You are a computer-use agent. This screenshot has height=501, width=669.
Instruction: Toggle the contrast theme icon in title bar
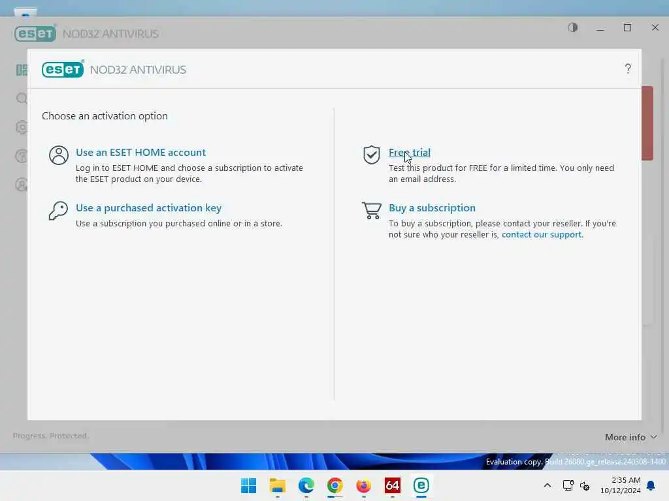click(572, 27)
